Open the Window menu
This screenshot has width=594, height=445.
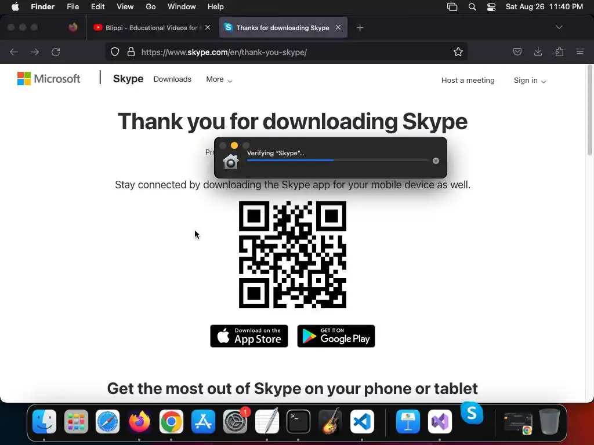tap(182, 6)
